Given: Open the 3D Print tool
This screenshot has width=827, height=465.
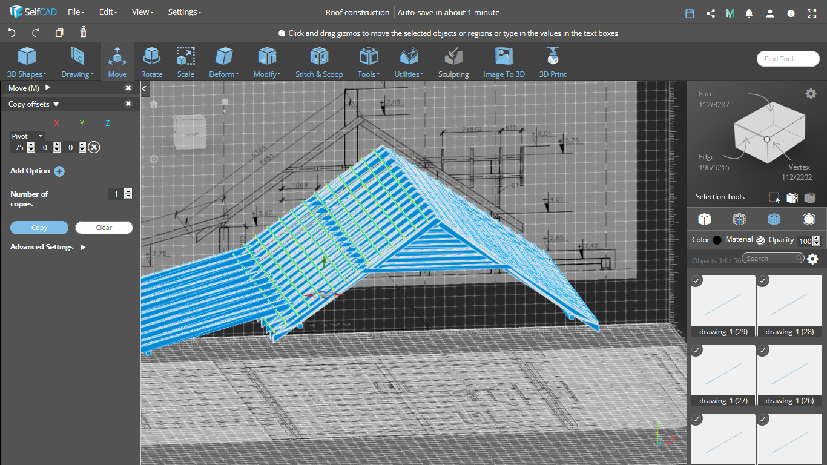Looking at the screenshot, I should pyautogui.click(x=553, y=62).
